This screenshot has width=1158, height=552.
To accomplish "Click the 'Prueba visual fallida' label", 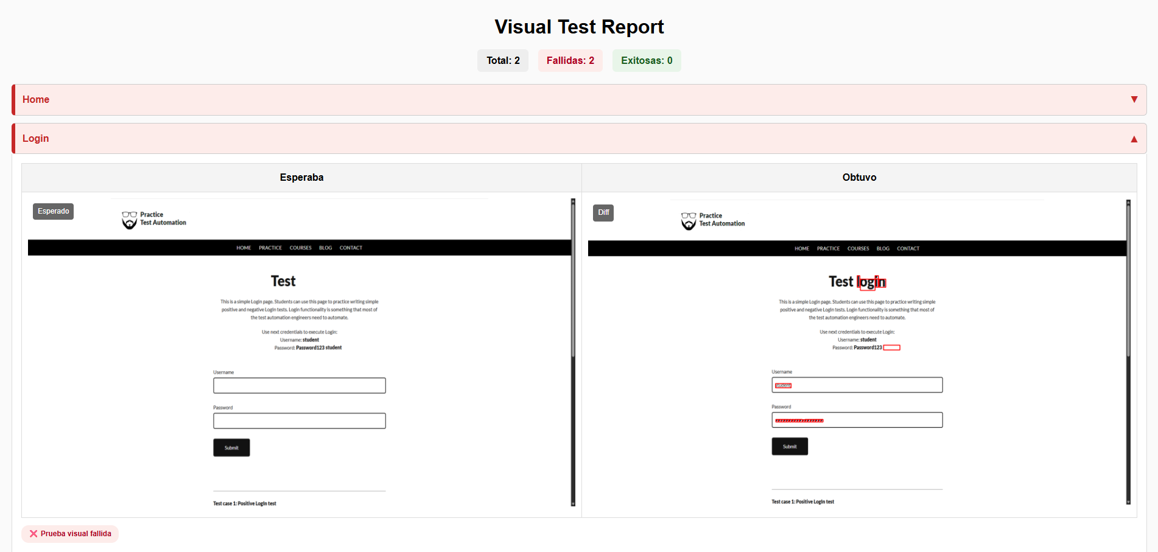I will (x=76, y=534).
